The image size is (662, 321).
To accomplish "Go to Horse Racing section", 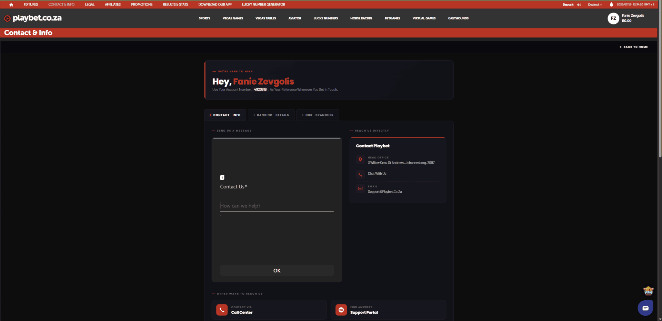I will click(x=361, y=18).
